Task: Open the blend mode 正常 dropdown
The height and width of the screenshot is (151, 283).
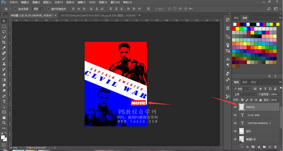Action: [x=245, y=94]
